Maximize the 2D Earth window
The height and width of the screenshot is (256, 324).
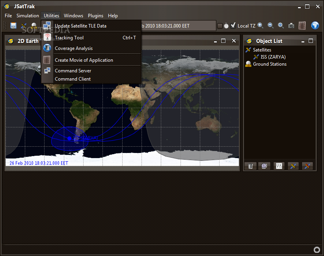[223, 41]
